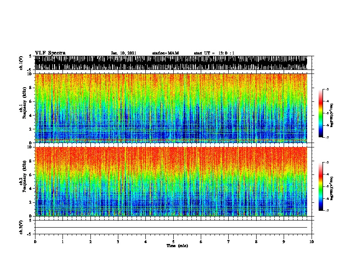
Task: Click the flat ch.3 voltage trace line
Action: [171, 228]
